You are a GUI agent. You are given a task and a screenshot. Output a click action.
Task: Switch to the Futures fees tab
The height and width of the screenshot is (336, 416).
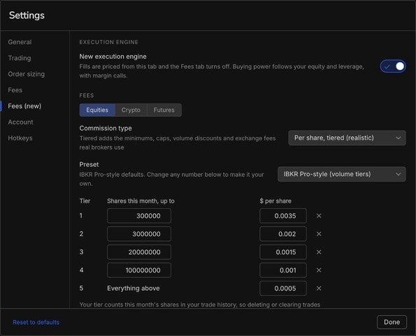tap(164, 110)
